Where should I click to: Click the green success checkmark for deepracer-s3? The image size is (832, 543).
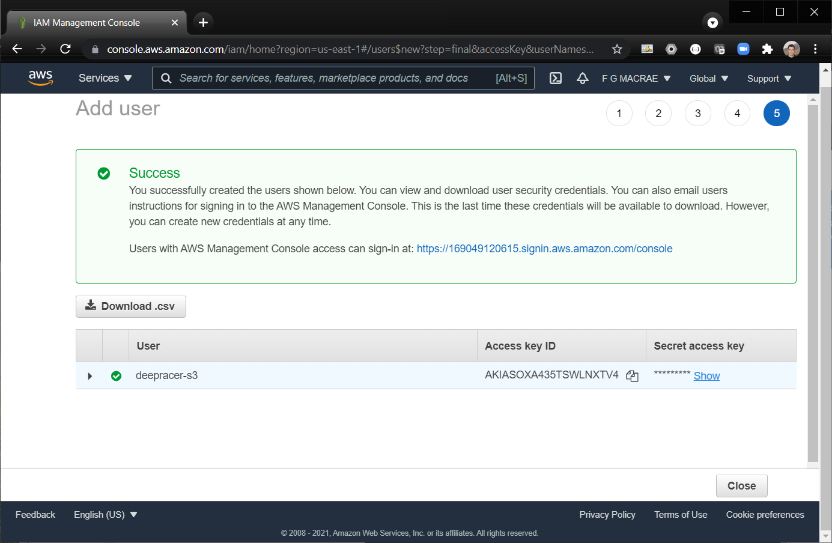116,376
